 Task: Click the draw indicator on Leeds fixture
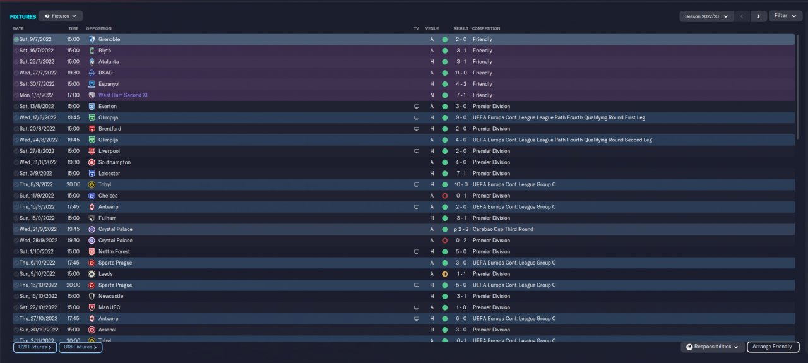pyautogui.click(x=444, y=274)
